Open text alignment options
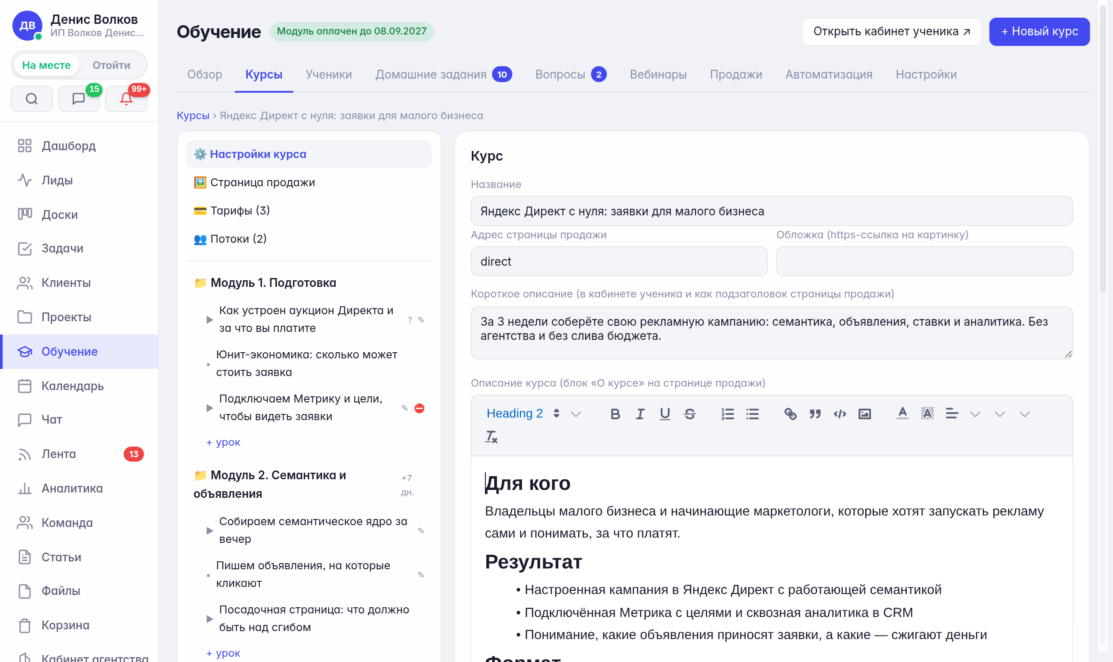Image resolution: width=1113 pixels, height=662 pixels. click(x=951, y=414)
